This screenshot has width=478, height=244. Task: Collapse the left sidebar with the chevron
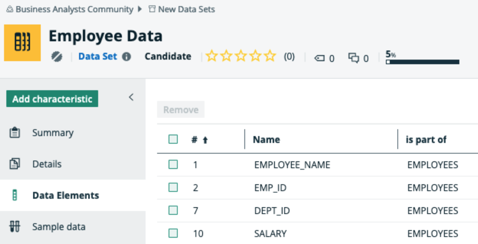[x=131, y=97]
